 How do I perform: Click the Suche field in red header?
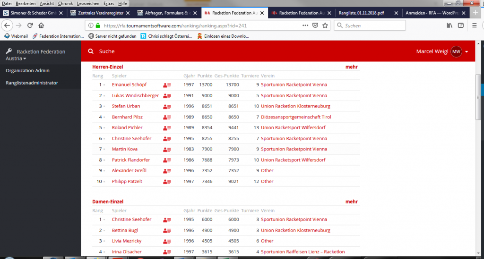point(107,51)
